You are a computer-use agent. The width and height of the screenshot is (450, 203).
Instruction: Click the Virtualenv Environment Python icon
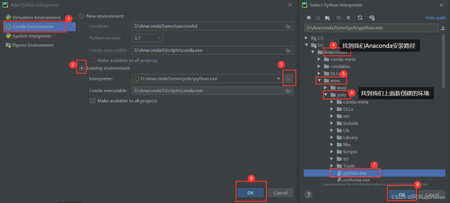pyautogui.click(x=9, y=17)
